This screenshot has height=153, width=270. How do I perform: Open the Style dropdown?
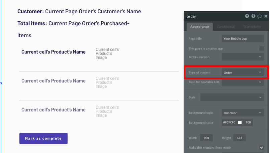click(232, 97)
